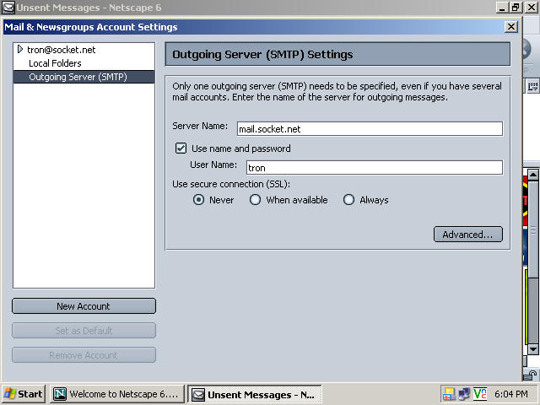Select When available SSL option
The image size is (540, 405).
pyautogui.click(x=255, y=200)
